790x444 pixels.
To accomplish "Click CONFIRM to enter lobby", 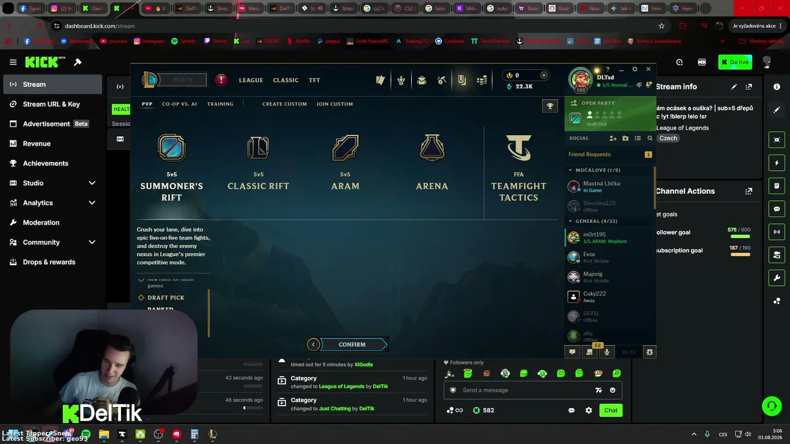I will 352,345.
